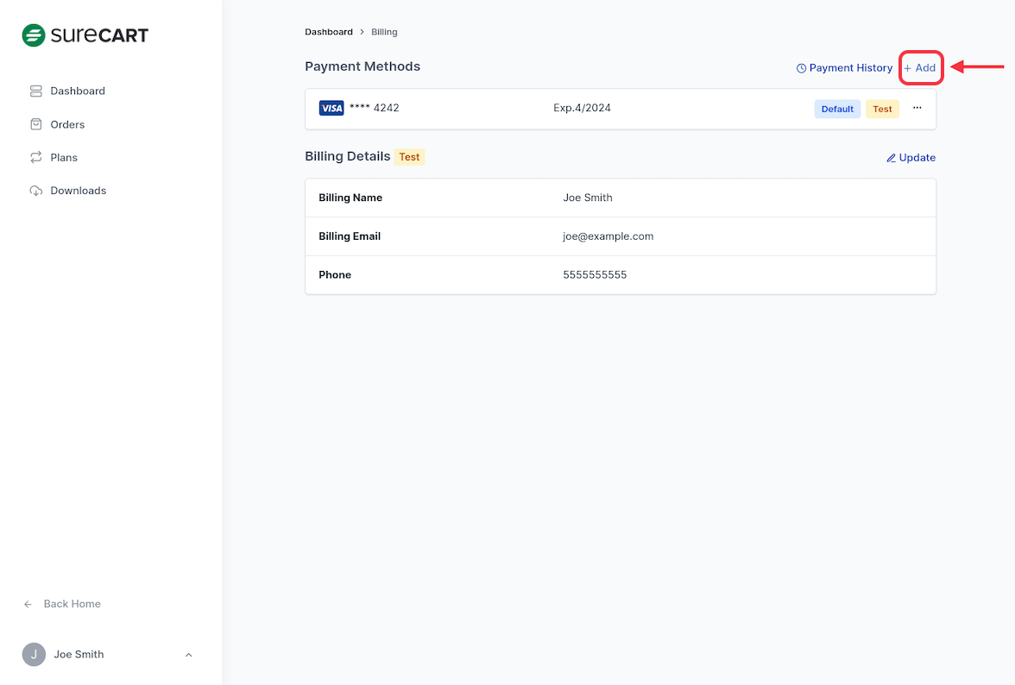Go to Plans in the sidebar

[64, 157]
